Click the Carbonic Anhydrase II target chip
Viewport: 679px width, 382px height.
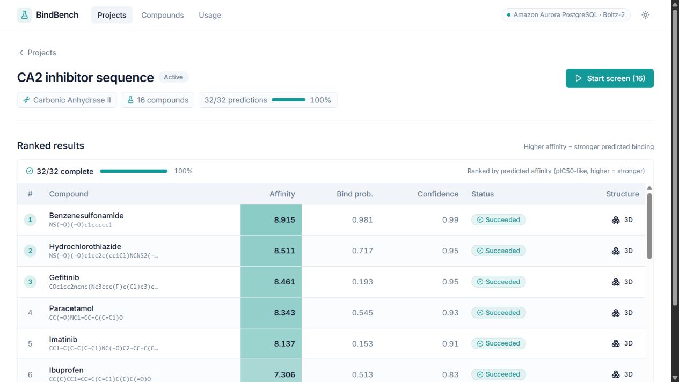click(67, 100)
